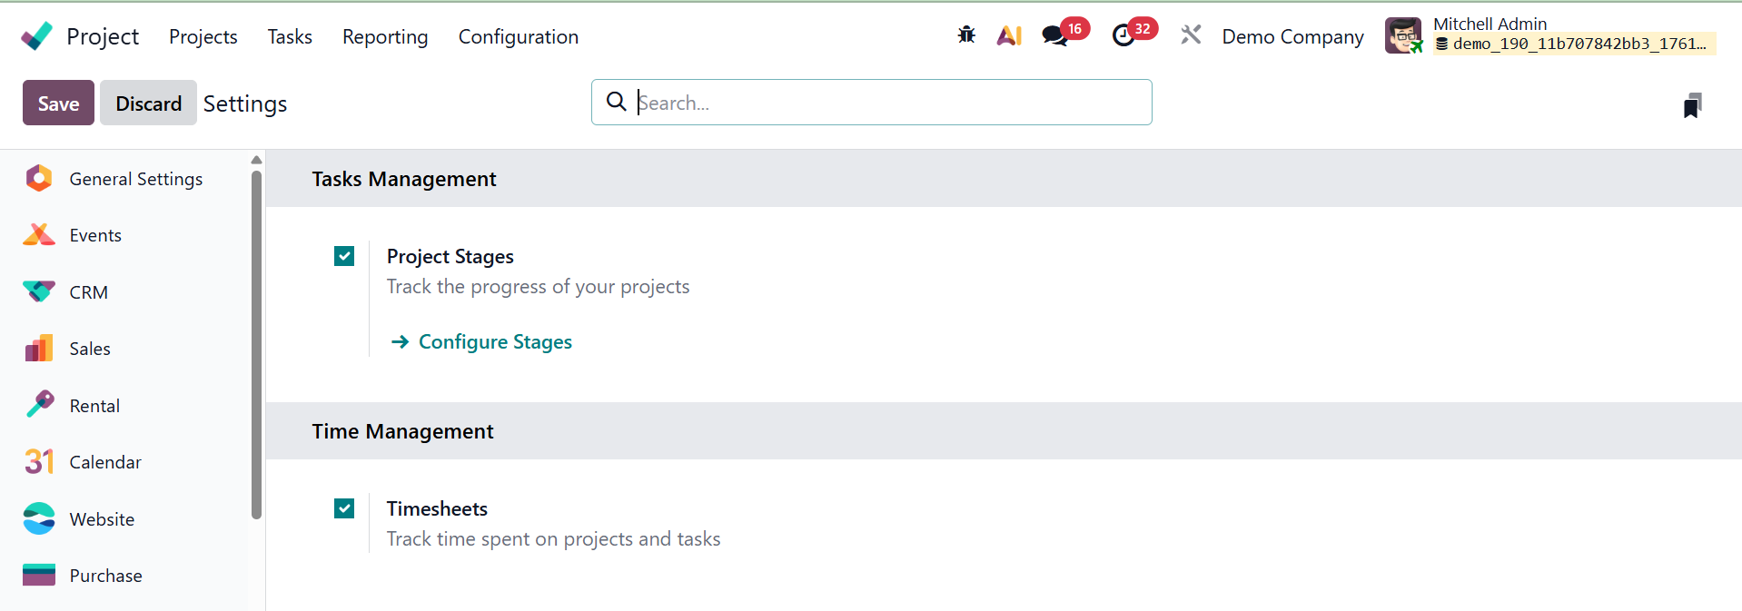Click the sidebar scrollbar up arrow
This screenshot has width=1742, height=611.
(x=256, y=160)
